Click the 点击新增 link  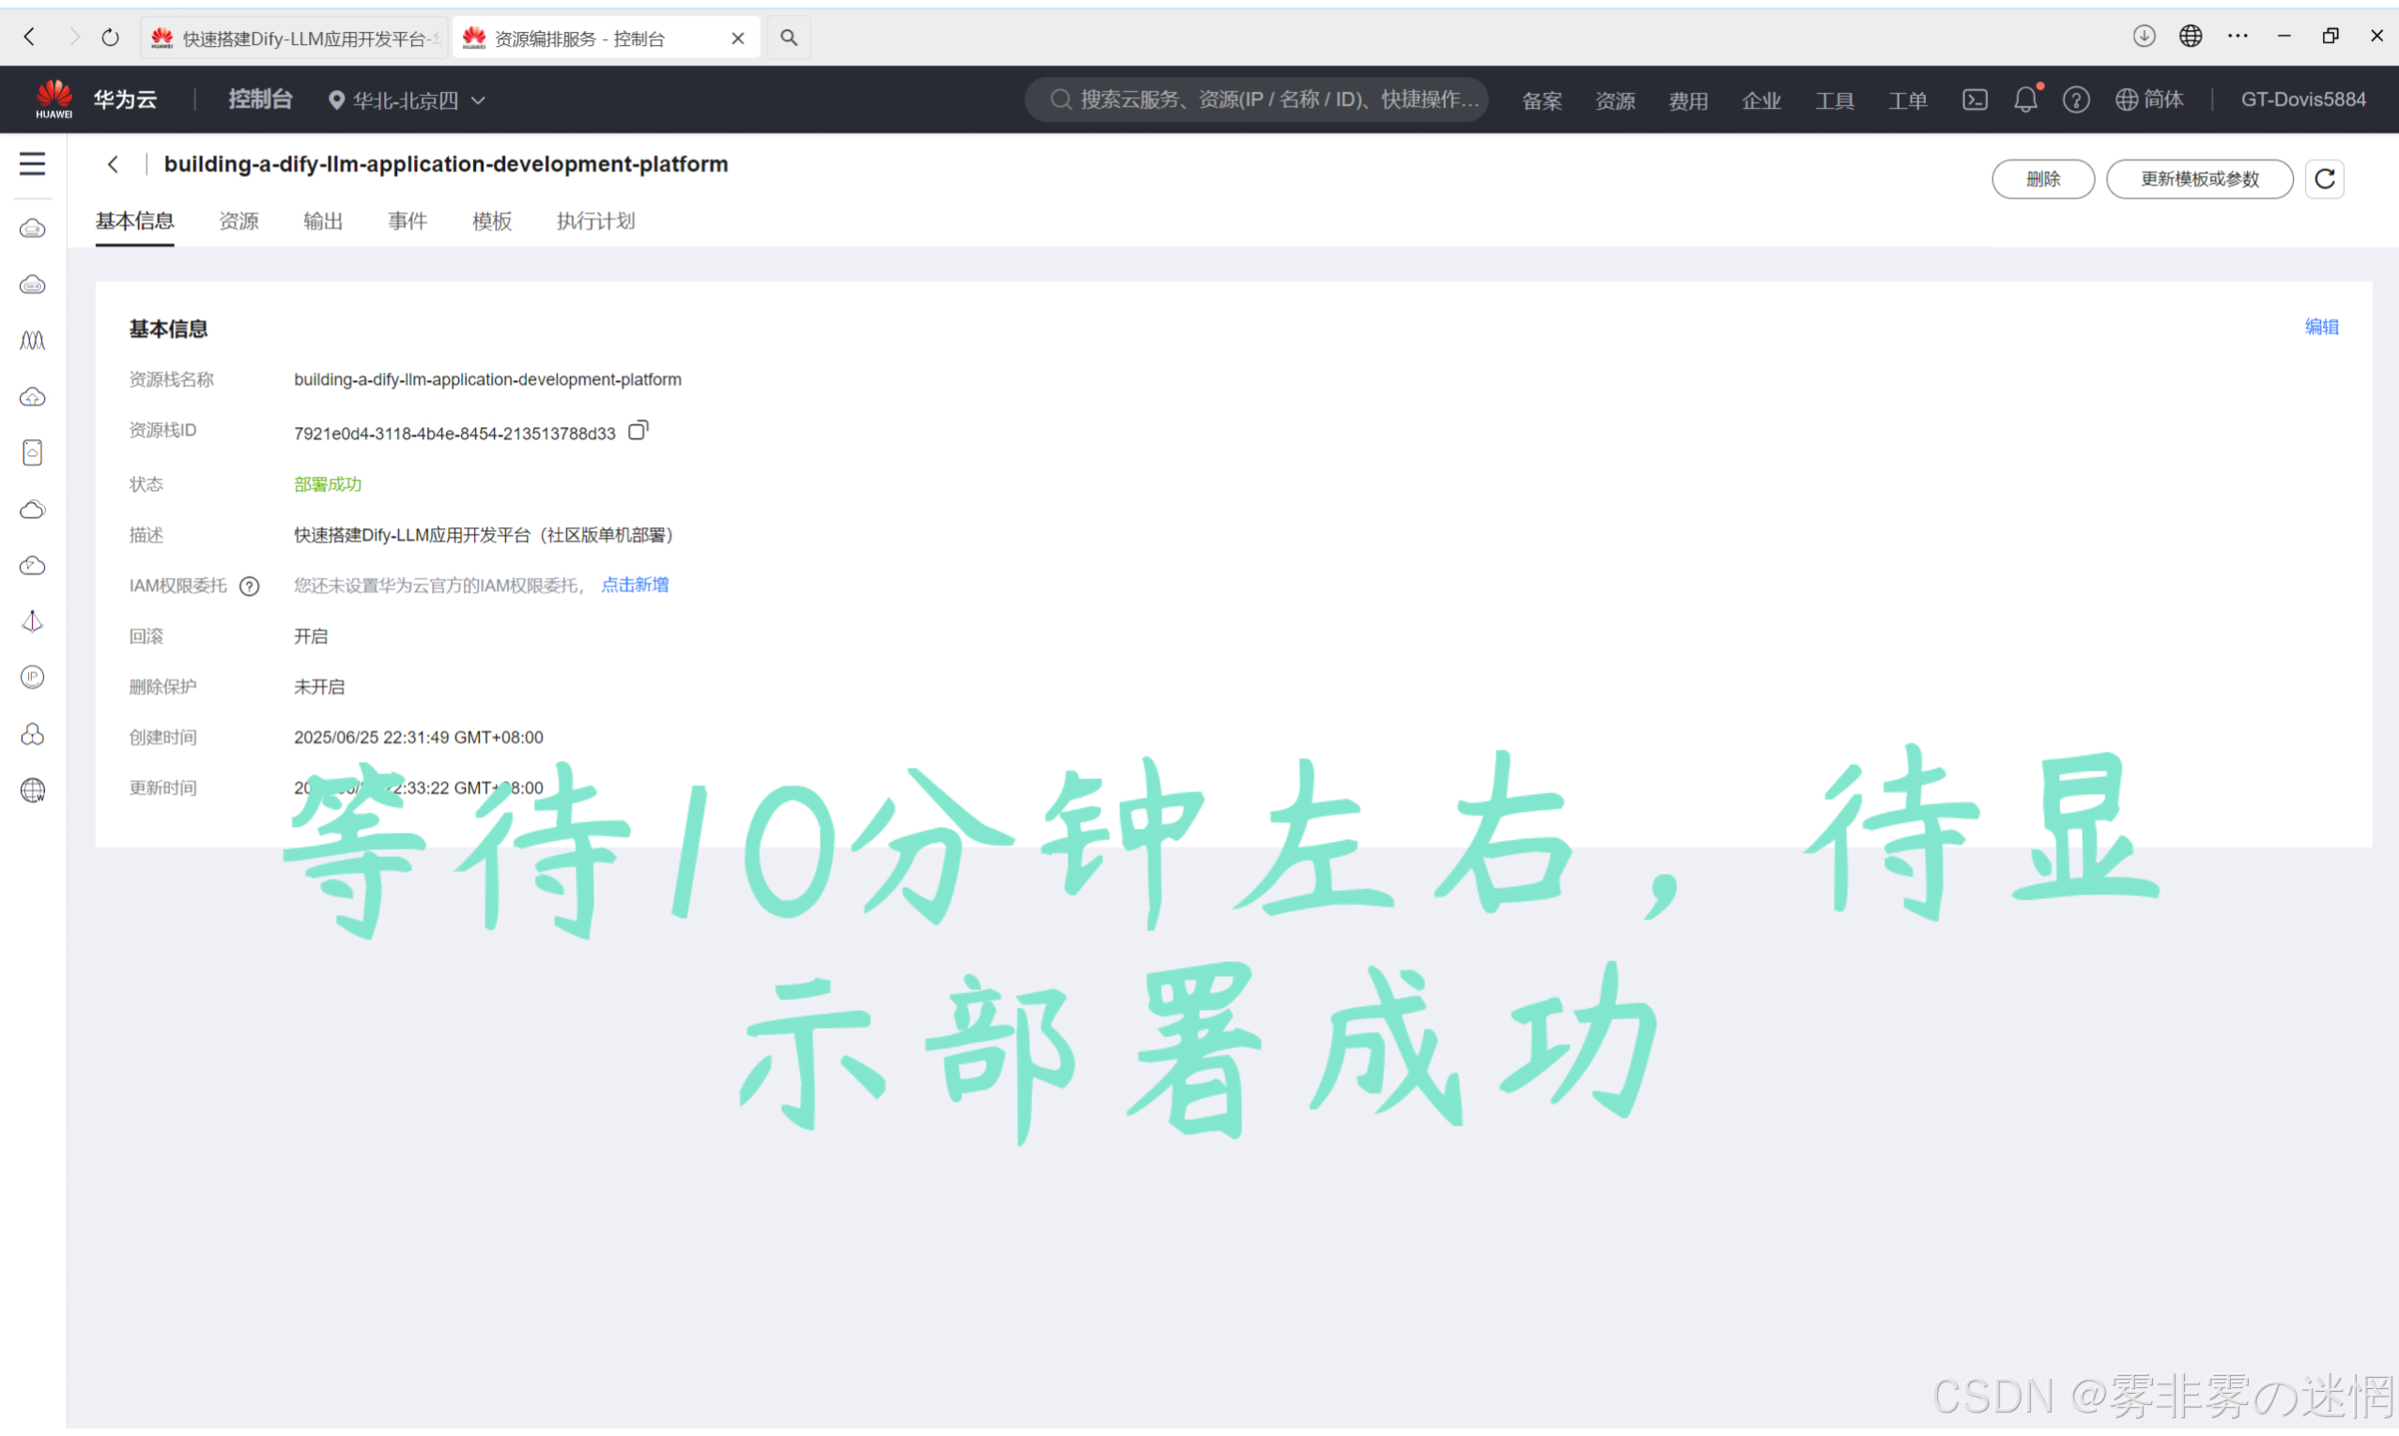[x=635, y=586]
